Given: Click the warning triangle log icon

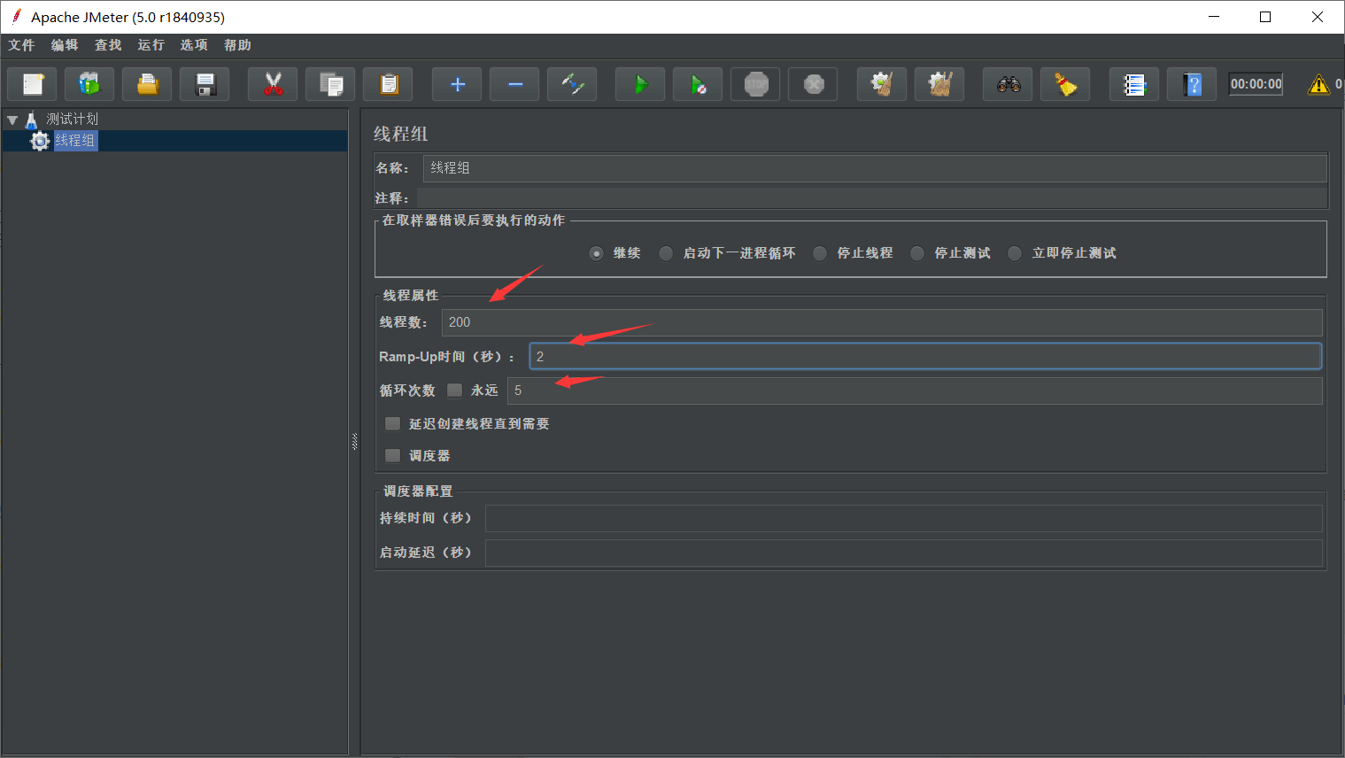Looking at the screenshot, I should pyautogui.click(x=1318, y=84).
